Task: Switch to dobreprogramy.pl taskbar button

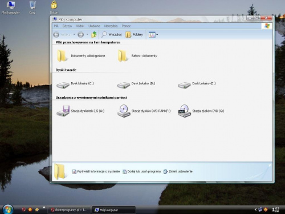Action: pyautogui.click(x=70, y=210)
